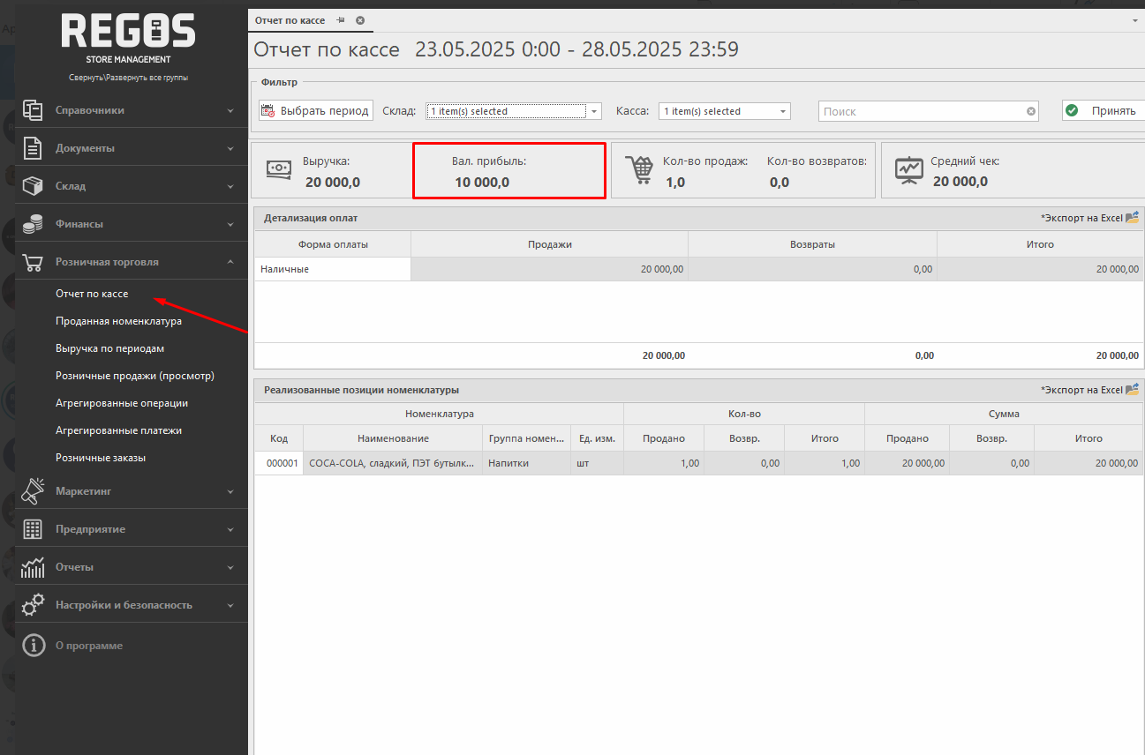Expand the Маркетинг group
This screenshot has width=1145, height=755.
pyautogui.click(x=230, y=491)
